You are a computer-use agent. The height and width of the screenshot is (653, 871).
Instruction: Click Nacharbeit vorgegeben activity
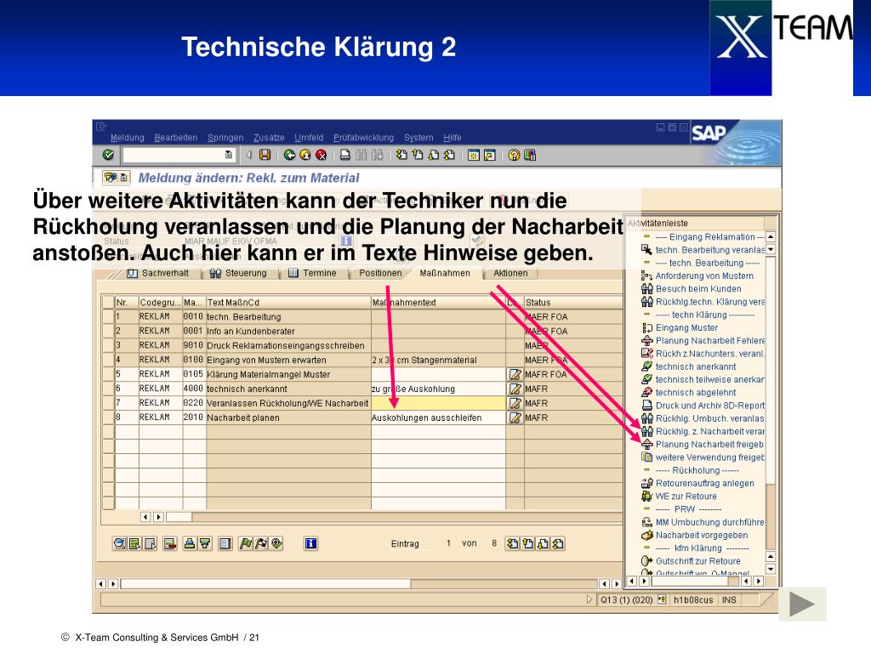click(695, 536)
